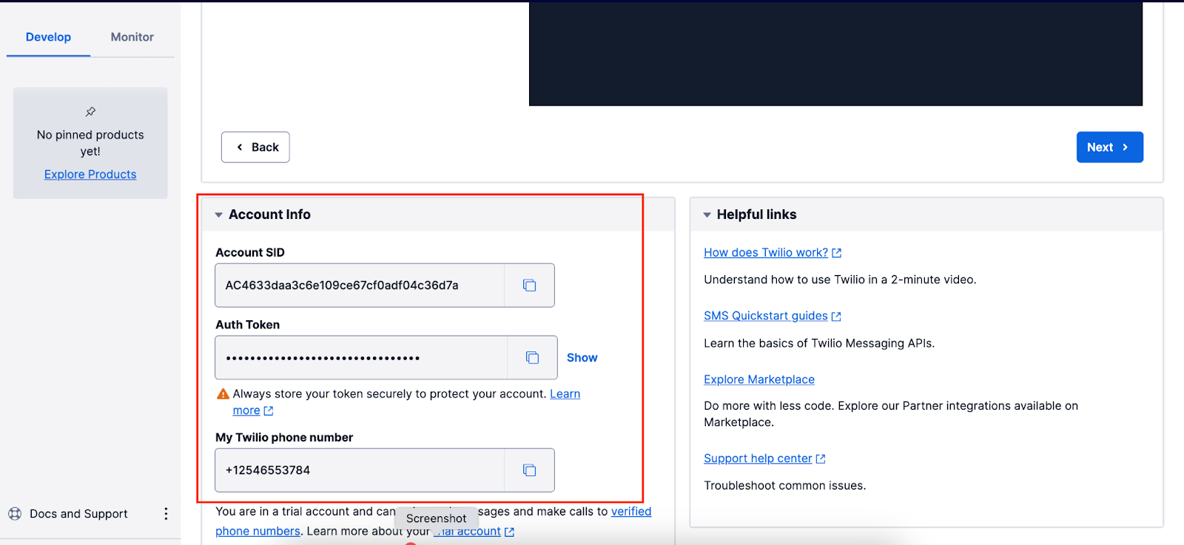Viewport: 1184px width, 545px height.
Task: Click external-link icon after Support help center
Action: click(x=821, y=459)
